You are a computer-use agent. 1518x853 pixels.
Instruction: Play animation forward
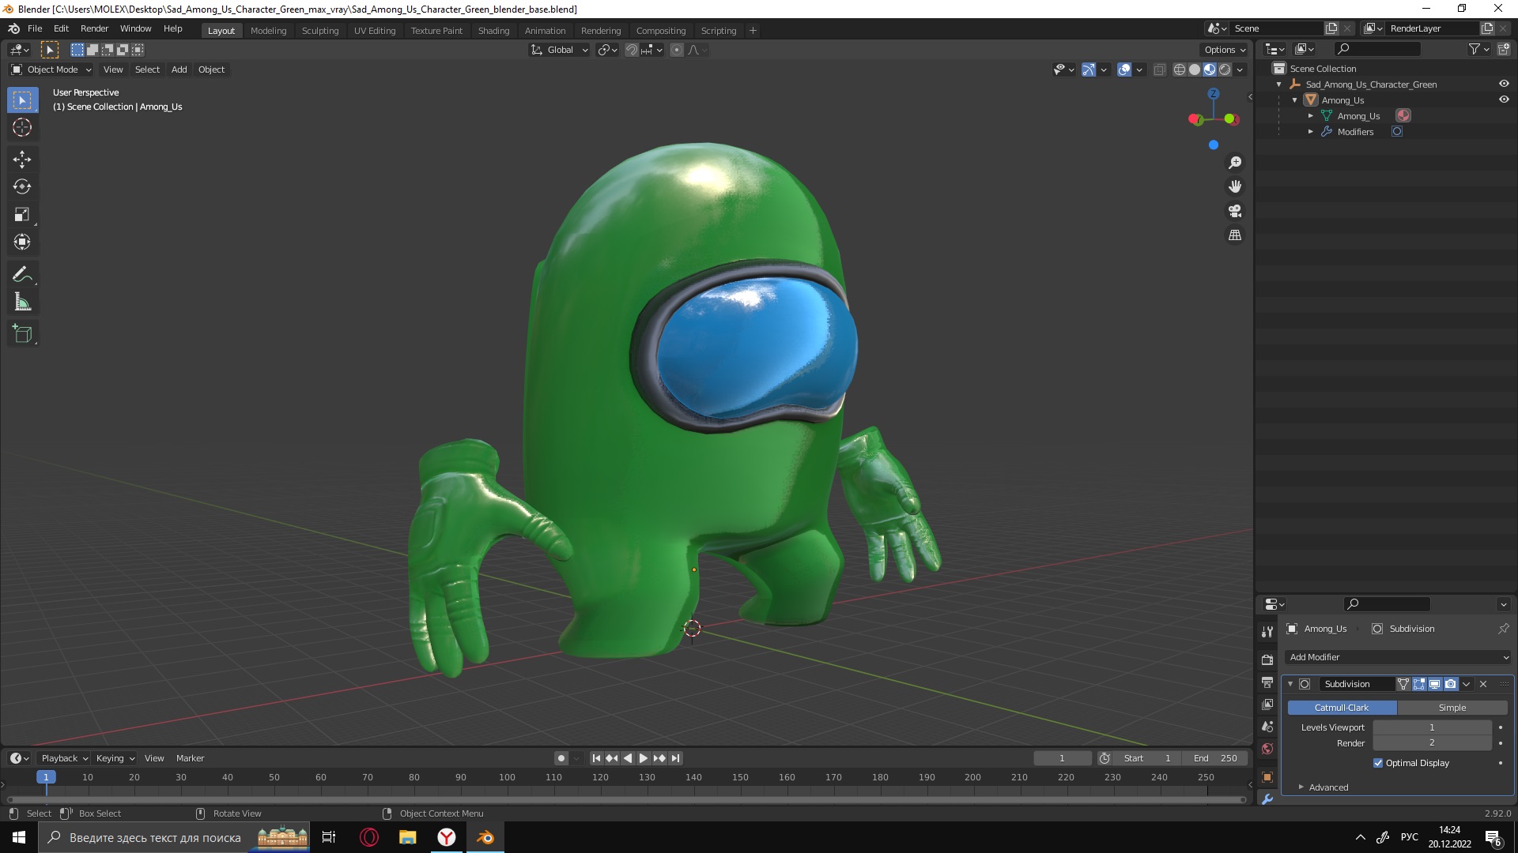pos(644,758)
